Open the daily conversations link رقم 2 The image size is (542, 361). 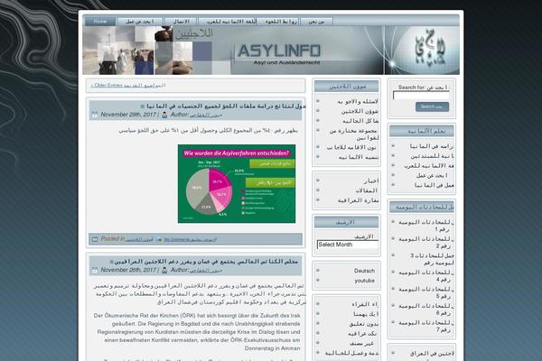click(x=425, y=243)
